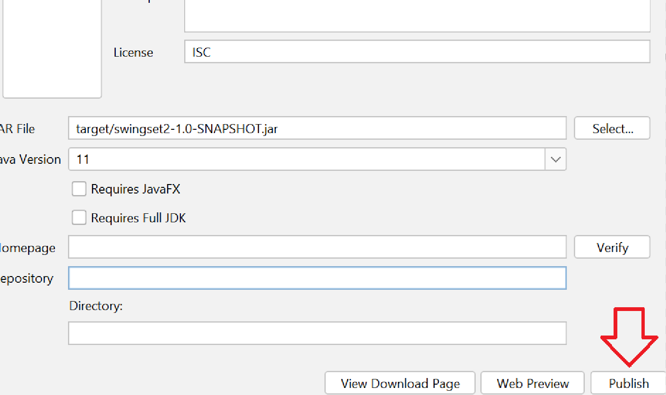
Task: Click the Java Version value showing 11
Action: click(x=306, y=160)
